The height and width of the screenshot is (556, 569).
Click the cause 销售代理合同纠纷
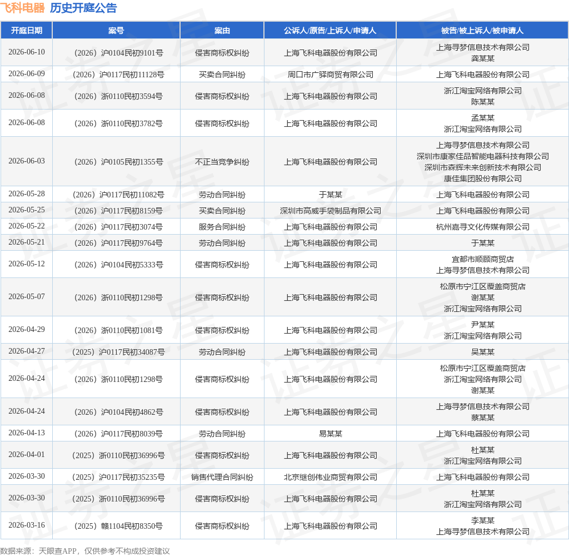[222, 478]
